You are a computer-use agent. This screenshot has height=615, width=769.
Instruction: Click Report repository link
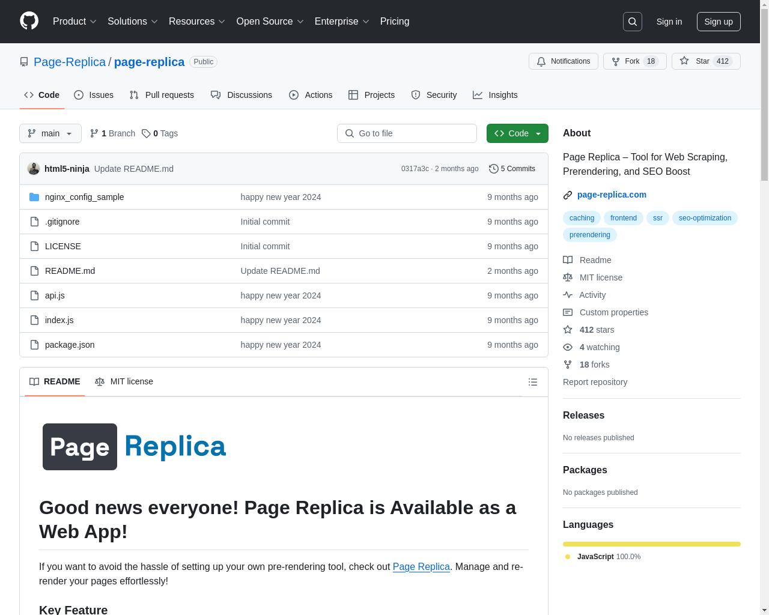pos(595,382)
